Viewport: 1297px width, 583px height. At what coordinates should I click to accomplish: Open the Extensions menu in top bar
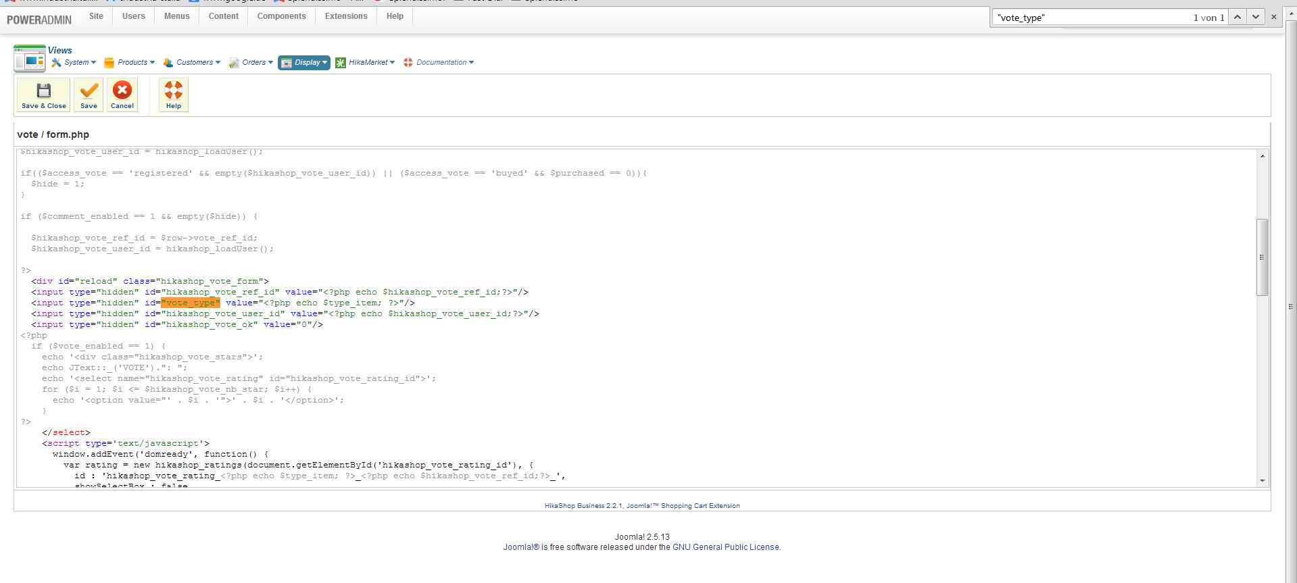coord(346,16)
